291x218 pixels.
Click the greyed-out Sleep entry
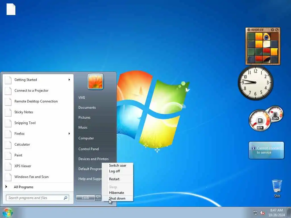(113, 187)
